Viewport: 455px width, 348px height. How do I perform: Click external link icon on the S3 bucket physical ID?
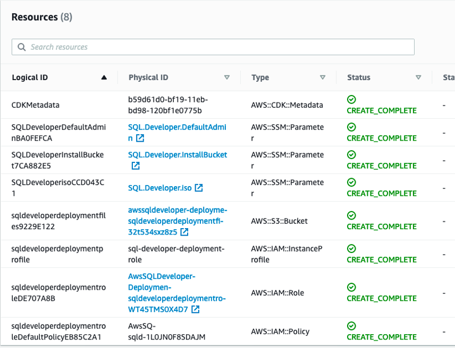(183, 232)
